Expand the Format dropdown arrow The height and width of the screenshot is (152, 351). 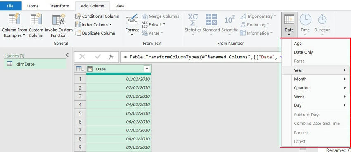(x=132, y=35)
